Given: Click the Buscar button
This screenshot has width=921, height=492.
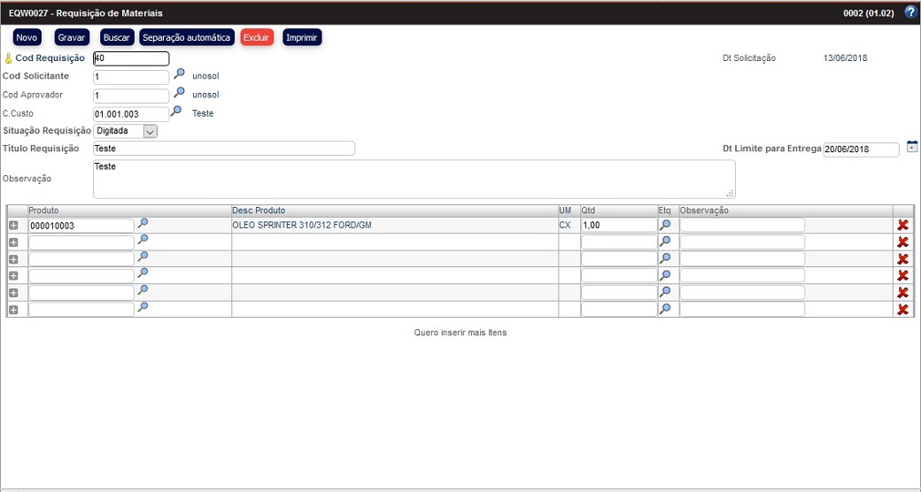Looking at the screenshot, I should point(117,37).
